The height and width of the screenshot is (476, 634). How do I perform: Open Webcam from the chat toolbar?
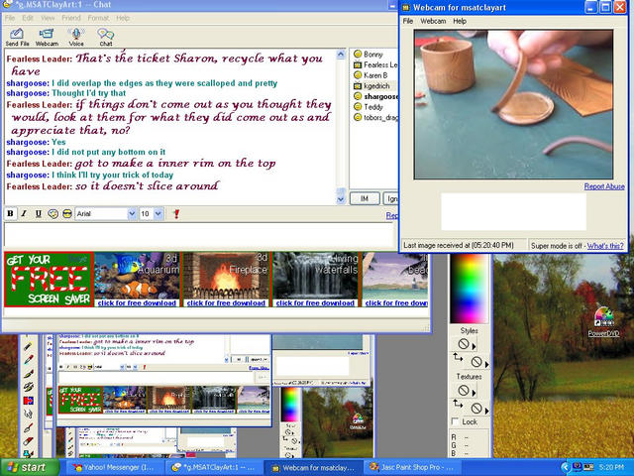pos(47,38)
